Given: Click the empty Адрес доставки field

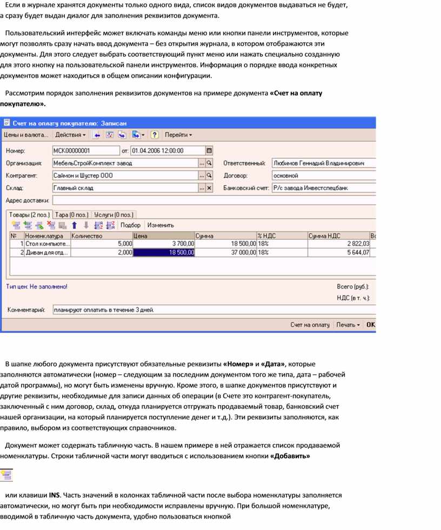Looking at the screenshot, I should pyautogui.click(x=214, y=200).
